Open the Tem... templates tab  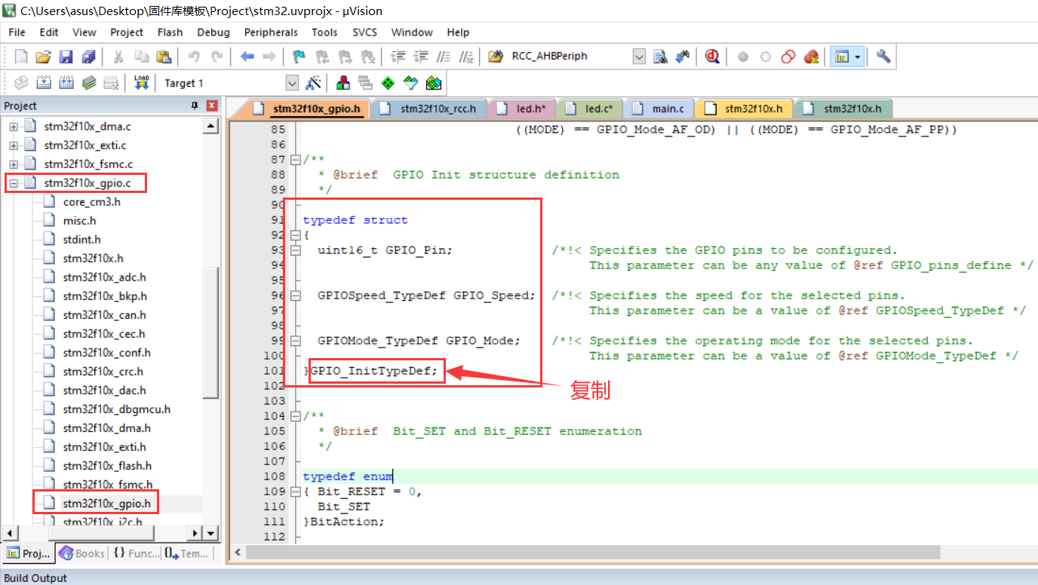click(186, 553)
